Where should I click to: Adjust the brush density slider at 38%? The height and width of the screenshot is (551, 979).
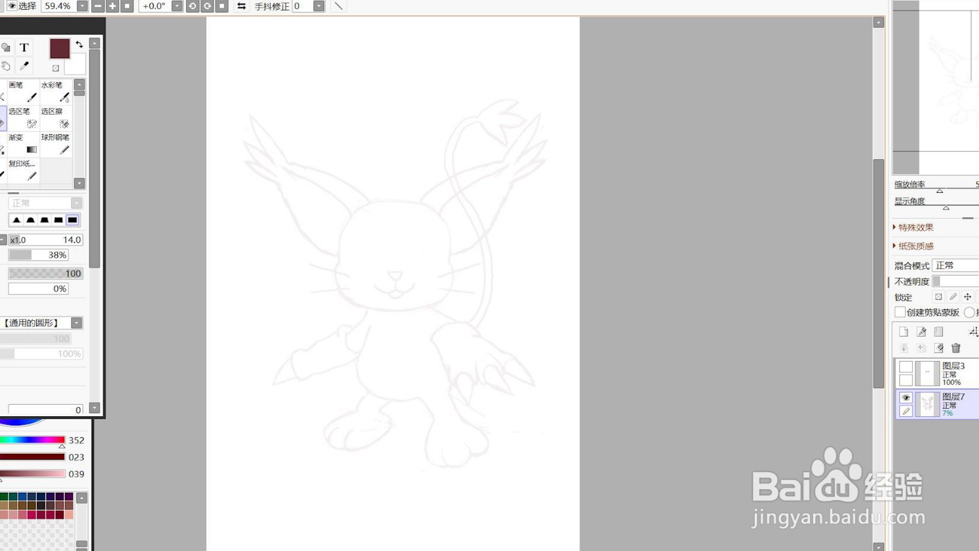point(38,255)
